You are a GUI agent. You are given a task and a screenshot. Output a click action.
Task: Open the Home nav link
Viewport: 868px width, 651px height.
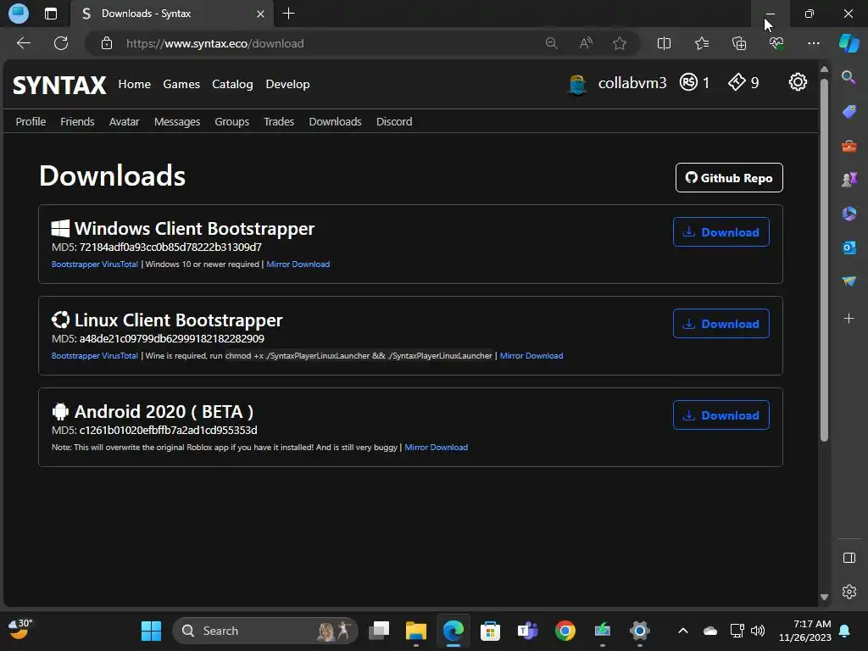(135, 84)
